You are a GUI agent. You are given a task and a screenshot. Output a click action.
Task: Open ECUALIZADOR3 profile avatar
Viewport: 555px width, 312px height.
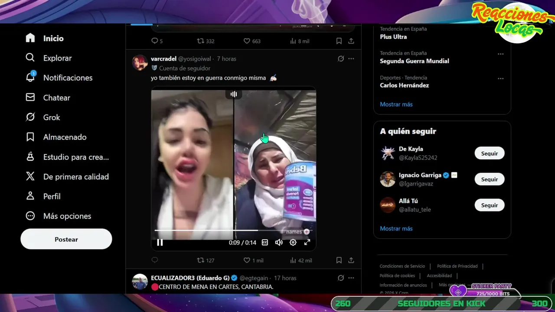tap(140, 282)
